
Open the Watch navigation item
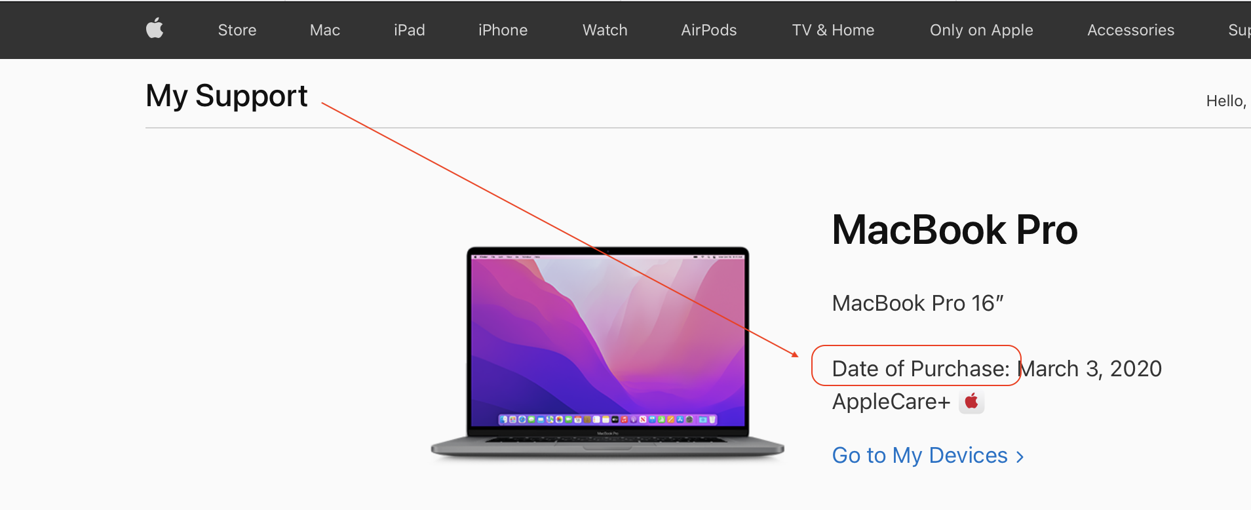click(x=605, y=30)
